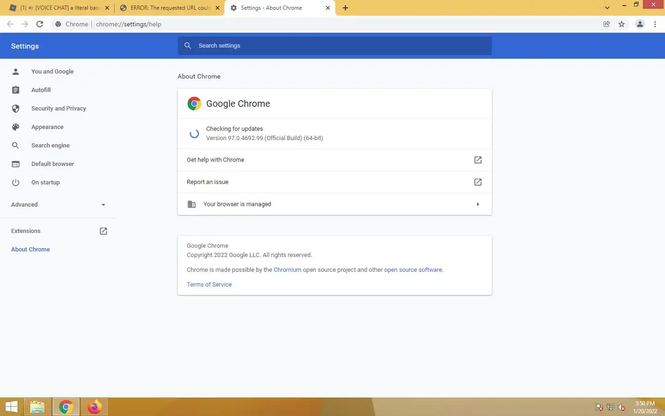The width and height of the screenshot is (665, 416).
Task: Click the browser back arrow
Action: click(x=10, y=24)
